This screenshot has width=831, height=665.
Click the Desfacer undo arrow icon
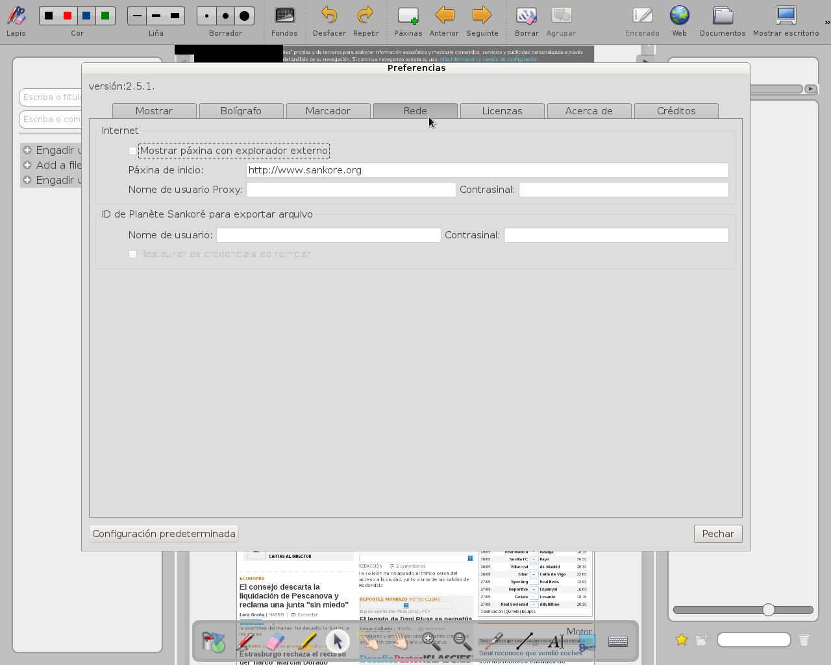329,16
